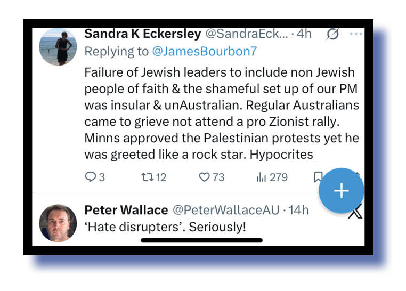Click the Peter Wallace display name
The image size is (406, 291).
tap(126, 210)
